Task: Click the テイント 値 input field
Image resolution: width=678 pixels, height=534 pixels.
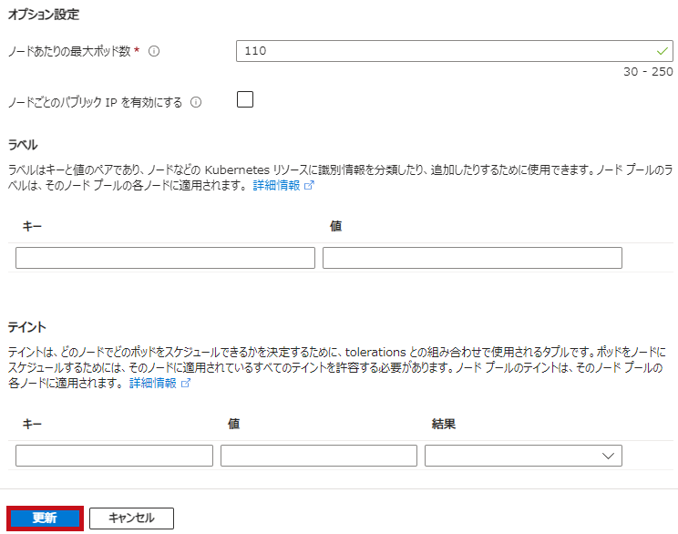Action: click(x=319, y=456)
